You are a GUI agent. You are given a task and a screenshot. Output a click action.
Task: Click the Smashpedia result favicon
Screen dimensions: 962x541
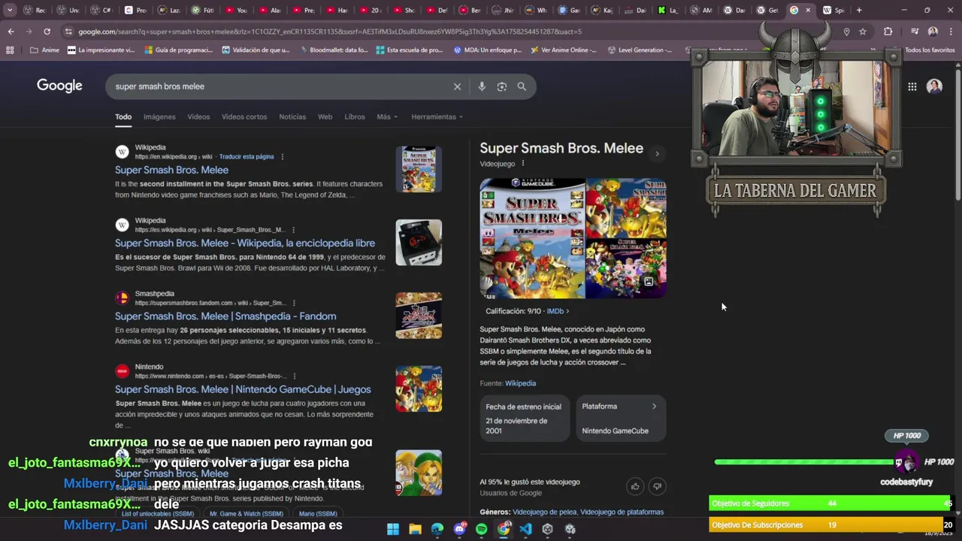tap(122, 298)
